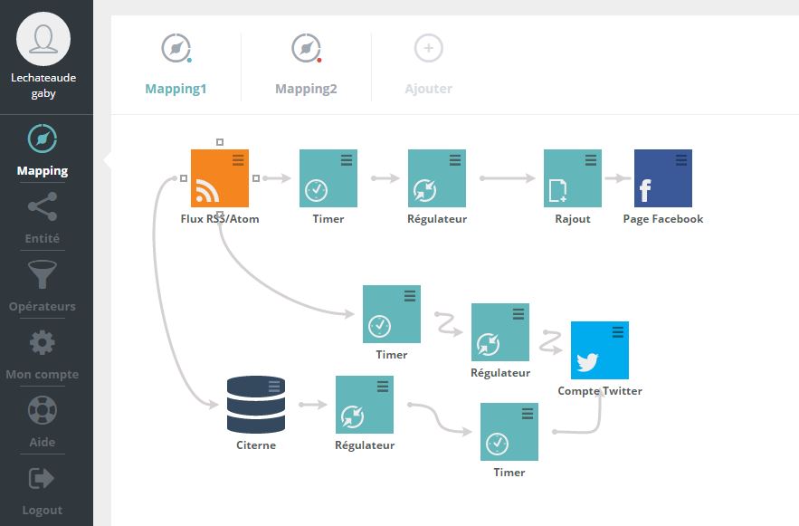Select the Régulateur node after Citerne
This screenshot has width=799, height=526.
click(x=365, y=404)
